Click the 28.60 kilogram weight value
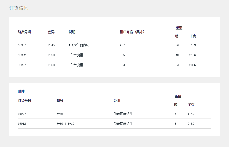This screenshot has height=147, width=229. 193,65
